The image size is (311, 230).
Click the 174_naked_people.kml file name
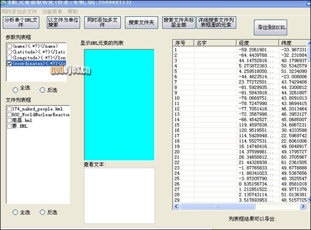[37, 109]
